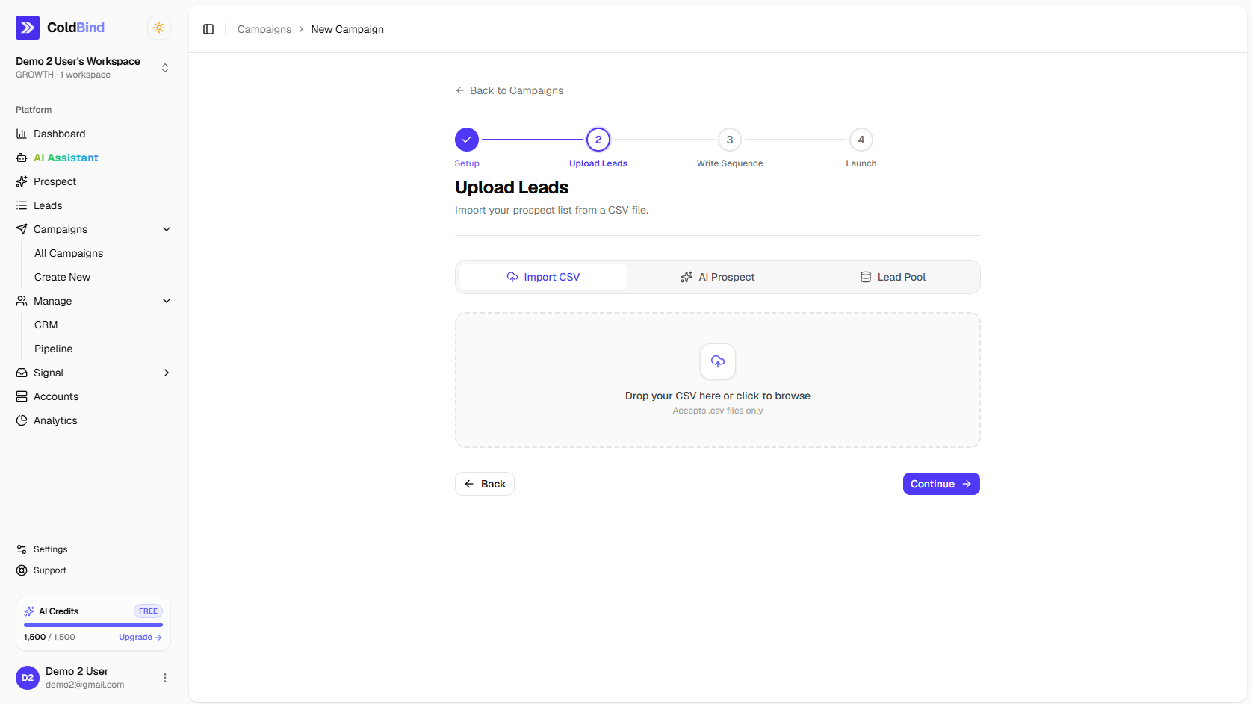Open the Support link

click(50, 570)
